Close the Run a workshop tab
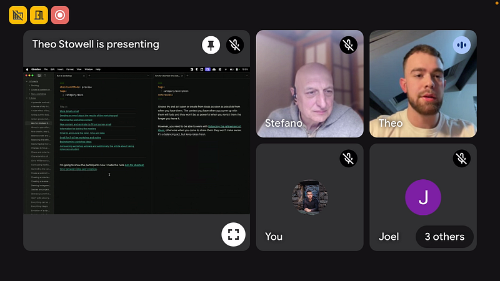 [x=84, y=76]
